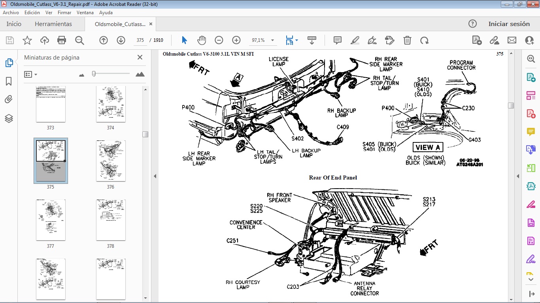Enable scrolling mode icon
Screen dimensions: 540x303
[312, 40]
